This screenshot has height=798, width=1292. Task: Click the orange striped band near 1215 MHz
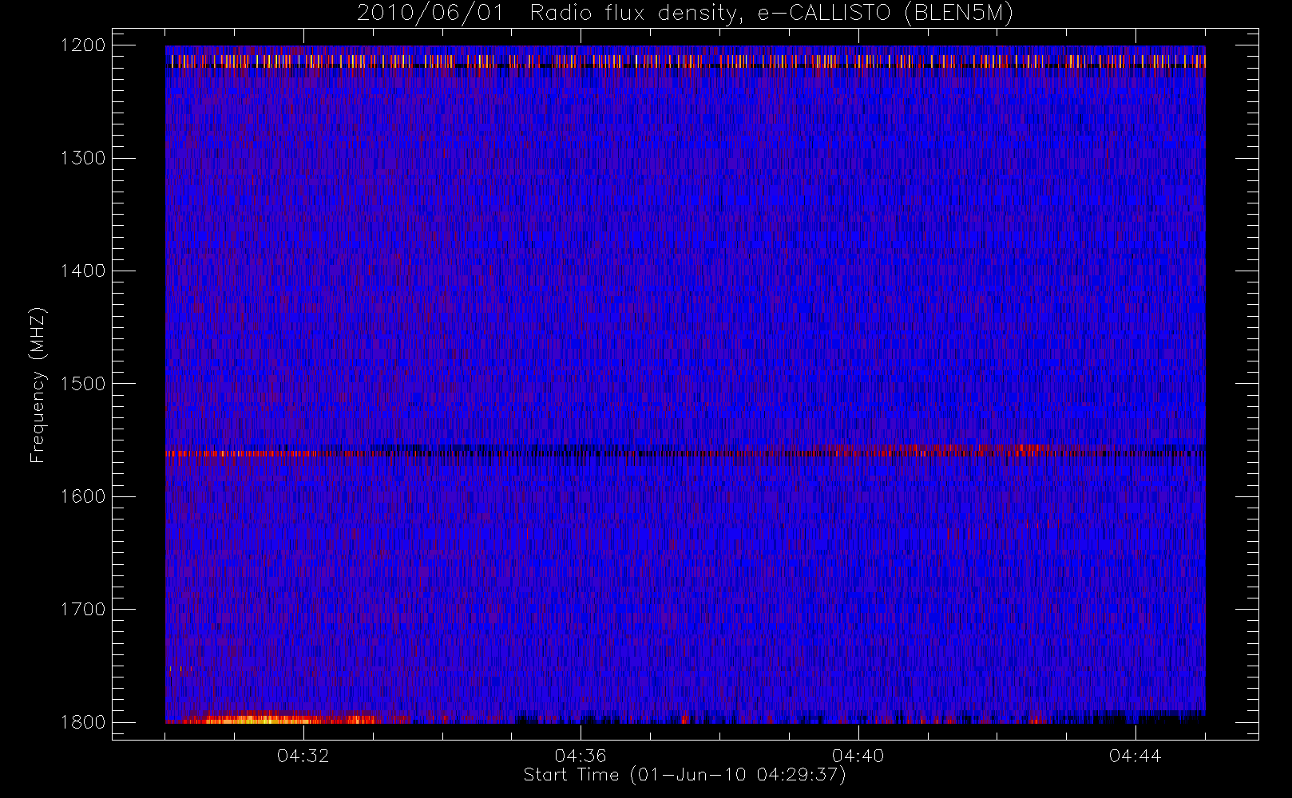point(685,61)
